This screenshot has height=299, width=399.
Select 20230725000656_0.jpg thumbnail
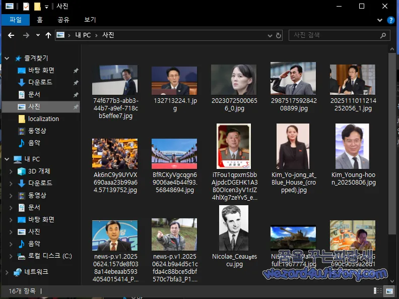234,80
